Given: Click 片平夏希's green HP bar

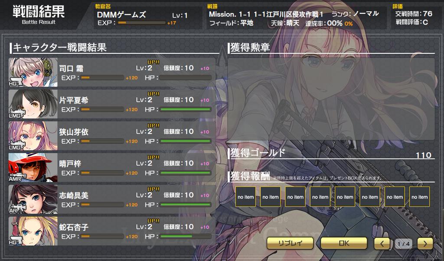Looking at the screenshot, I should (186, 109).
